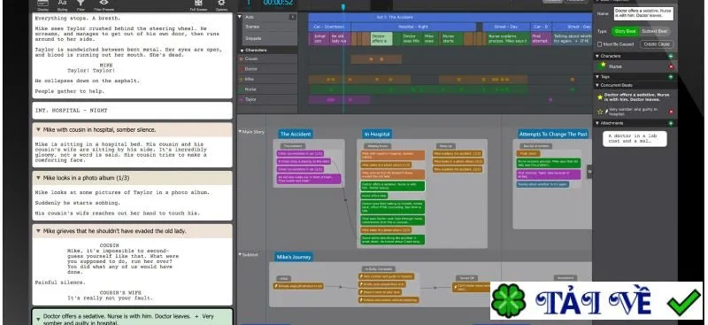The height and width of the screenshot is (325, 708).
Task: Remove Nurse with the red X
Action: [671, 66]
